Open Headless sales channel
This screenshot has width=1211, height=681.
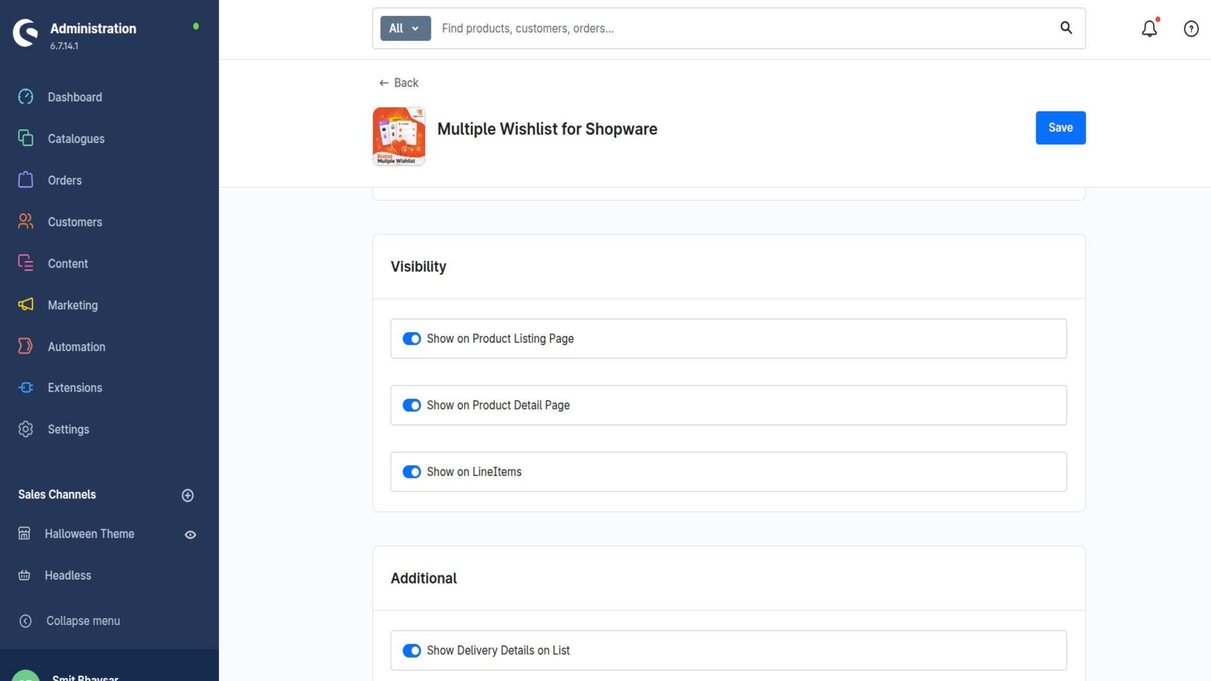click(68, 576)
